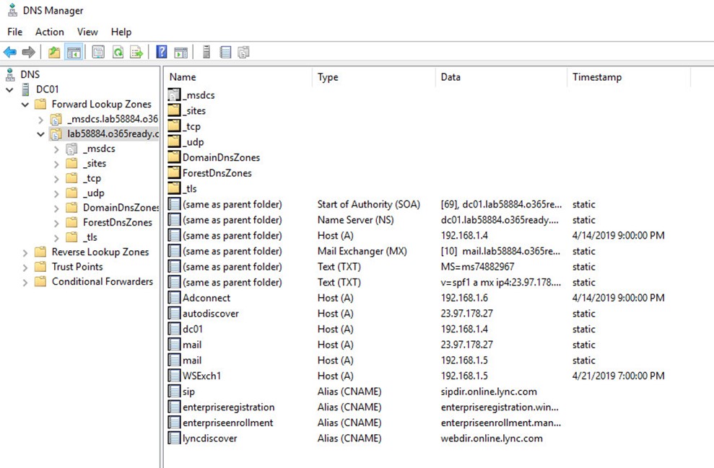Collapse the lab58884.o365ready zone node

click(x=40, y=134)
